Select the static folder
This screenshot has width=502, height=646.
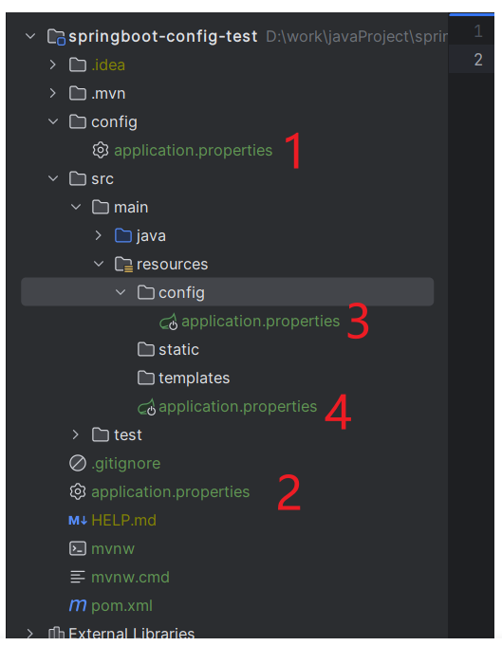168,350
